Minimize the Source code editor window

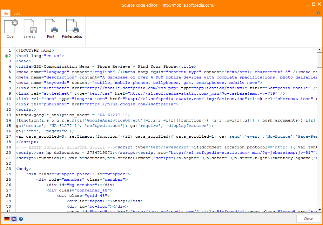tap(308, 4)
